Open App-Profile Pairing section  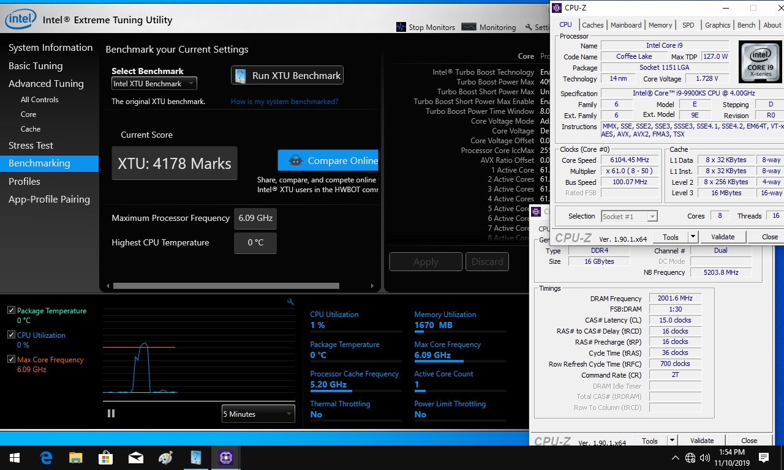49,200
